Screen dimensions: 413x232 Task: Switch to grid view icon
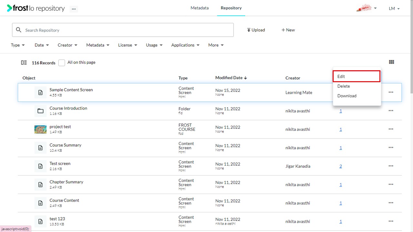[391, 62]
